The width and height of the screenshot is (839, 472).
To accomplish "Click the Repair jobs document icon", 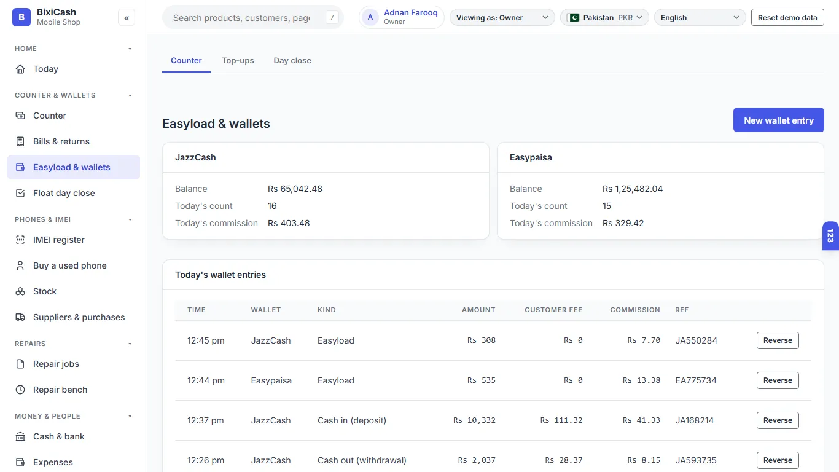I will [20, 364].
